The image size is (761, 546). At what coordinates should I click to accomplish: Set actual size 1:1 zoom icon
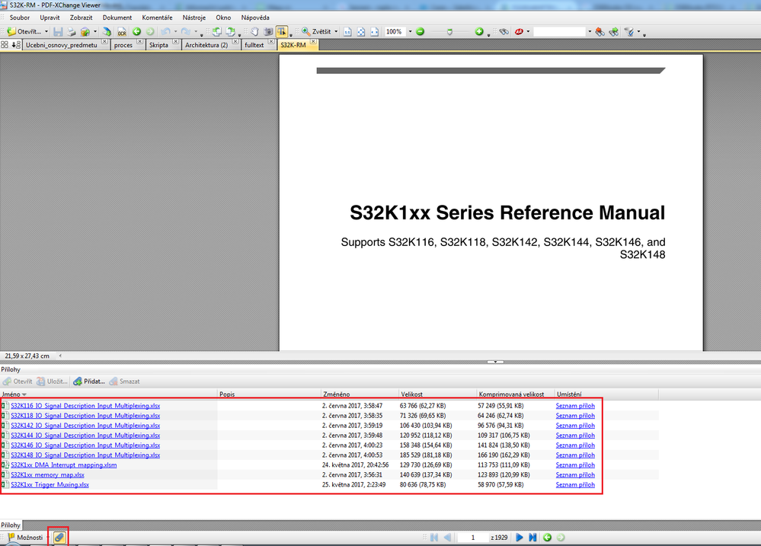347,31
